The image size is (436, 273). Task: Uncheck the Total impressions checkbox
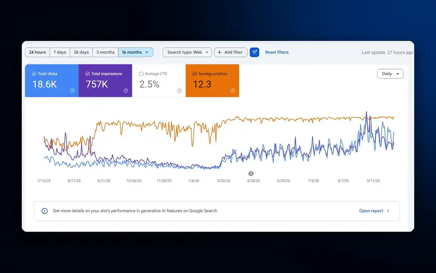[88, 74]
